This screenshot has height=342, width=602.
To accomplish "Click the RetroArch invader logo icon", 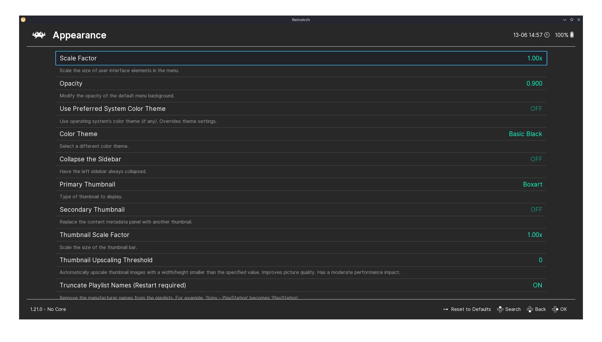I will tap(39, 35).
